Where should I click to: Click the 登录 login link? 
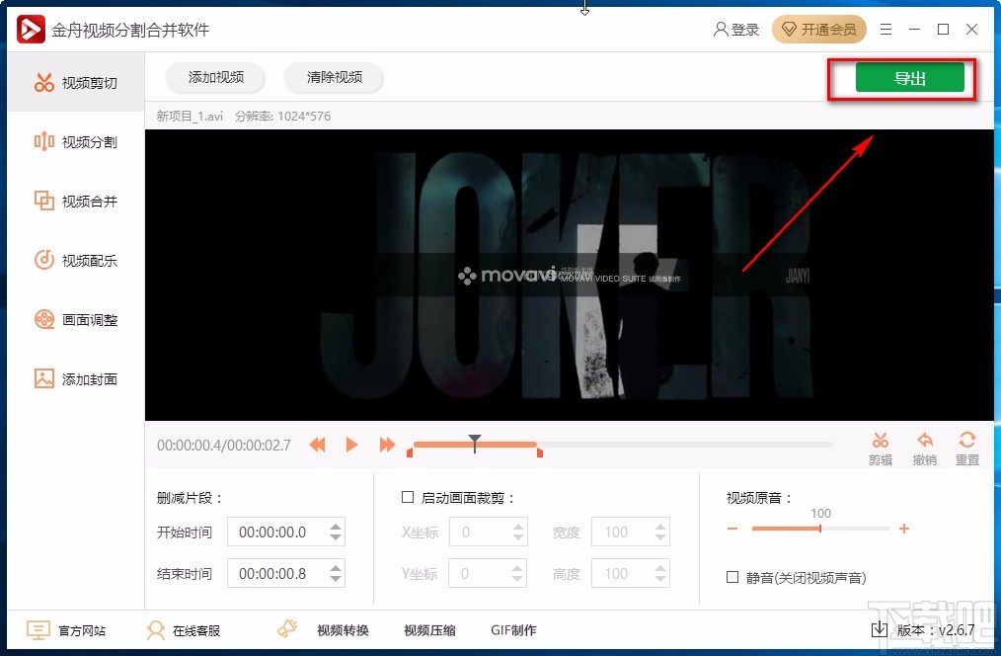tap(736, 30)
